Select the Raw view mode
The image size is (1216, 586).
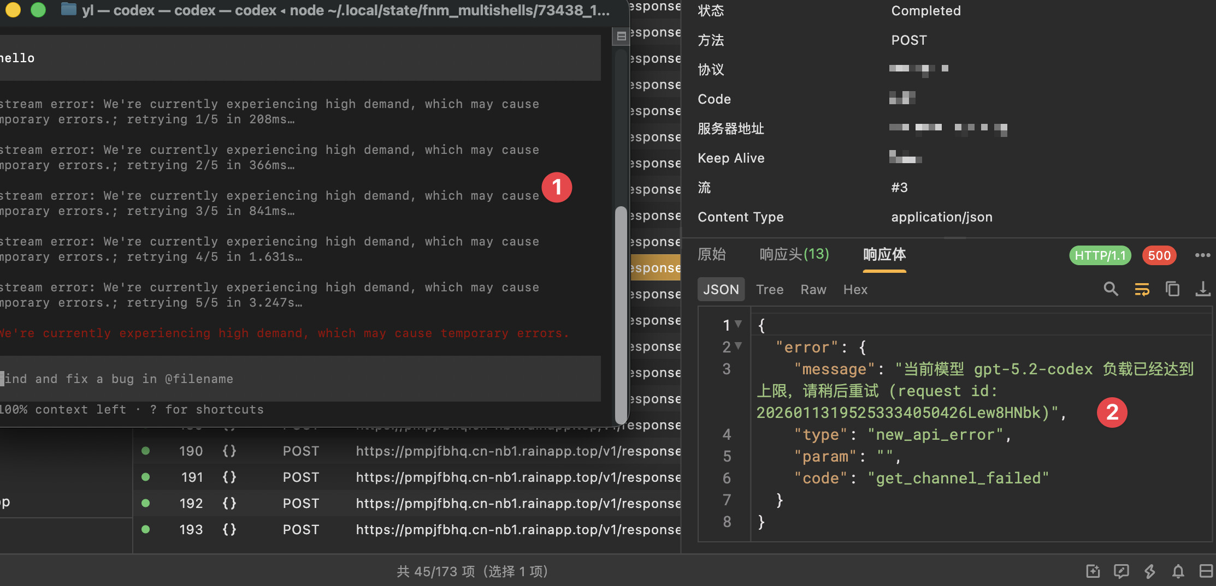[x=813, y=290]
